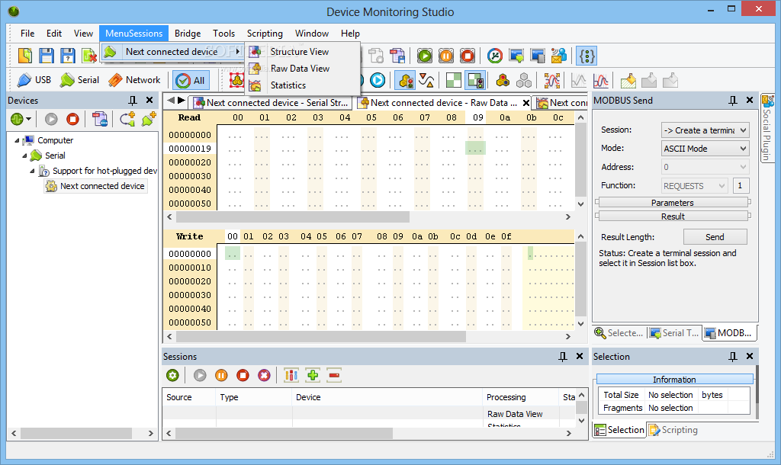Click blue circled play icon in second toolbar
The height and width of the screenshot is (465, 781).
378,80
